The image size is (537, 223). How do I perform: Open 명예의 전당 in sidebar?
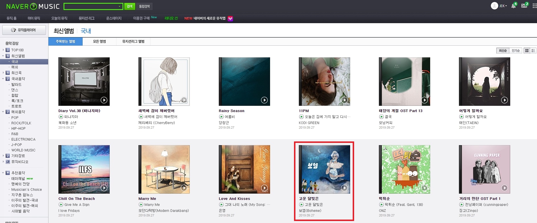pos(20,184)
